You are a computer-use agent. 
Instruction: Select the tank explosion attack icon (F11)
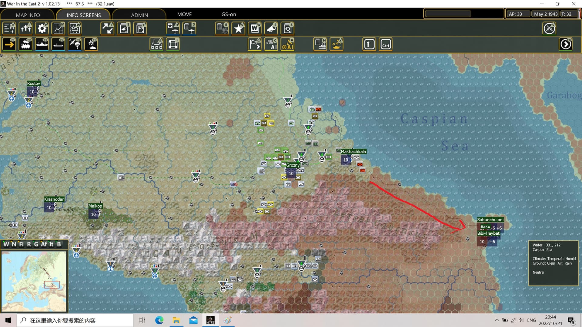[x=91, y=45]
